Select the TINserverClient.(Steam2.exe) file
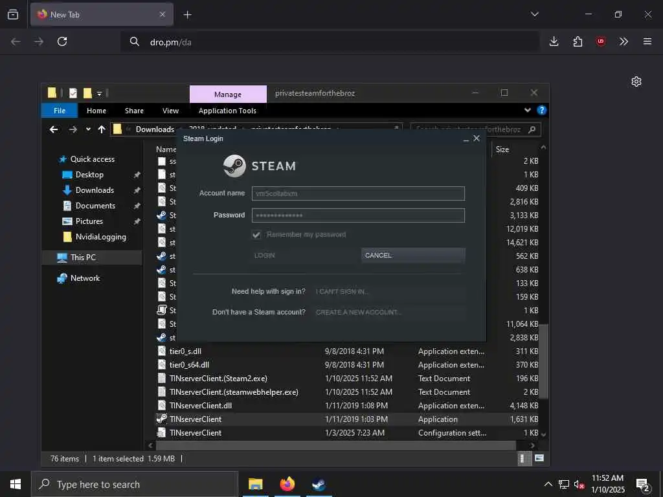The width and height of the screenshot is (663, 497). tap(218, 379)
